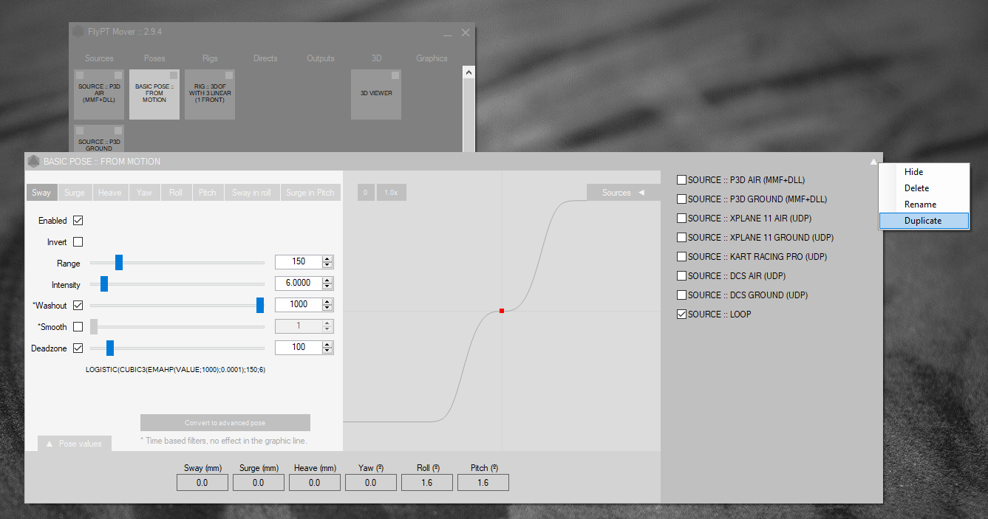Choose Duplicate from the context menu
The width and height of the screenshot is (988, 519).
(x=924, y=221)
